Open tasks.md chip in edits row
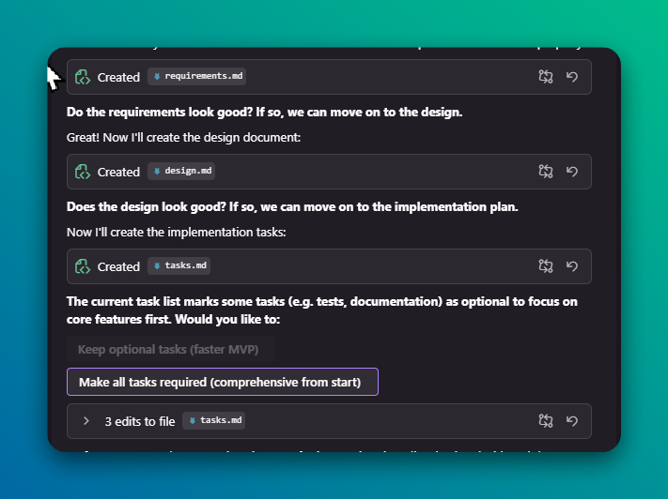Screen dimensions: 668x499 point(214,420)
